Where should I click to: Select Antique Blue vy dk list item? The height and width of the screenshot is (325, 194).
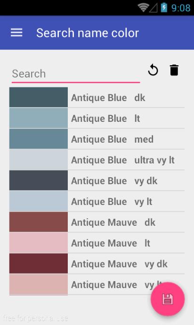tap(97, 180)
